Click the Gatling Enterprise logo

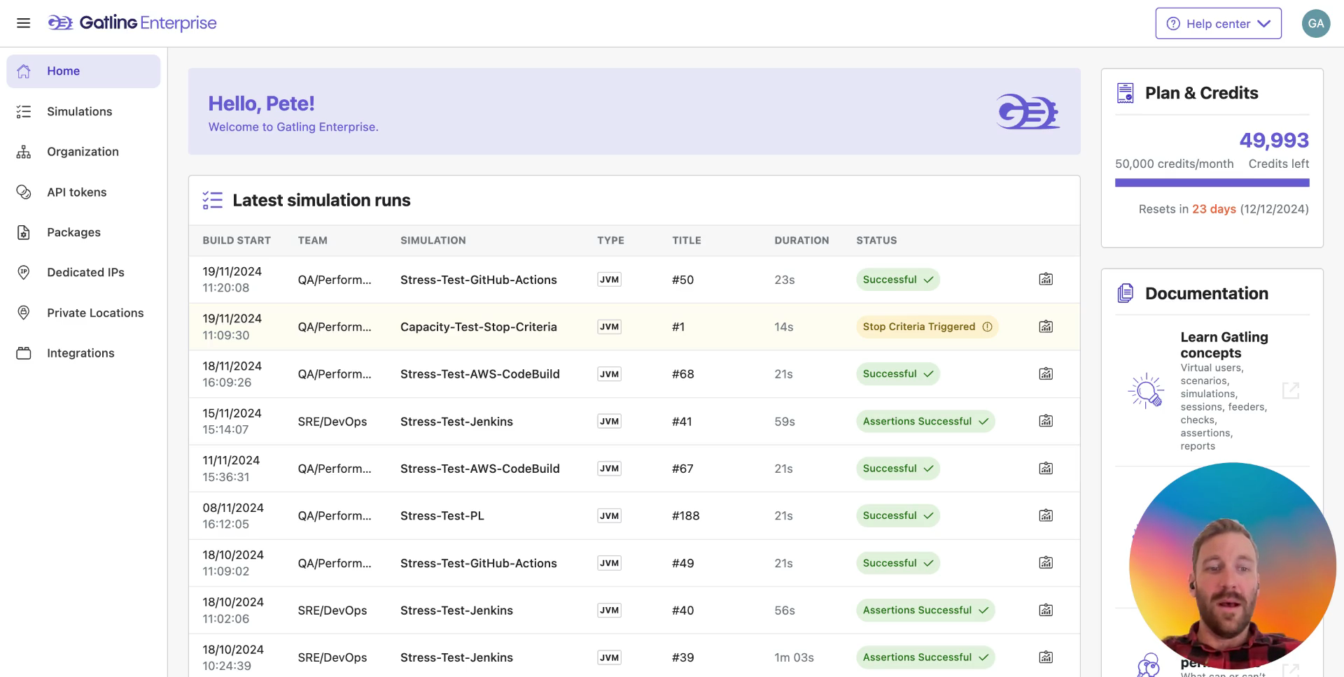coord(132,23)
